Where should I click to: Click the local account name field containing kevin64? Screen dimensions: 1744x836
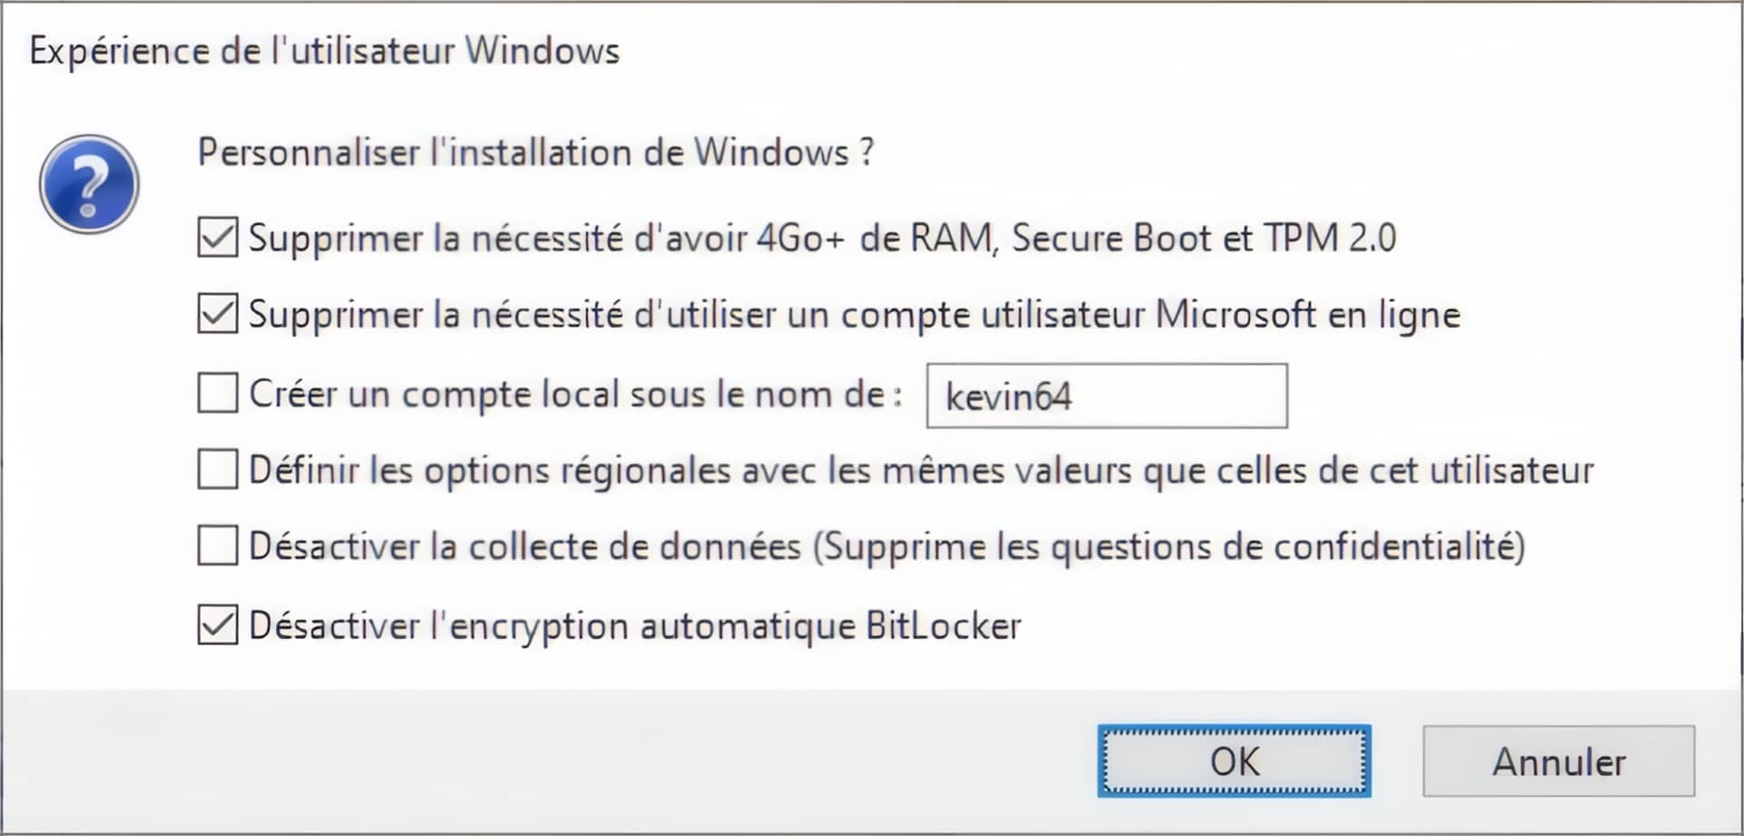click(1106, 396)
